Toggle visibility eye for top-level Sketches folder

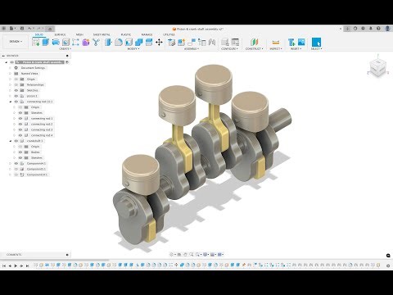point(16,90)
